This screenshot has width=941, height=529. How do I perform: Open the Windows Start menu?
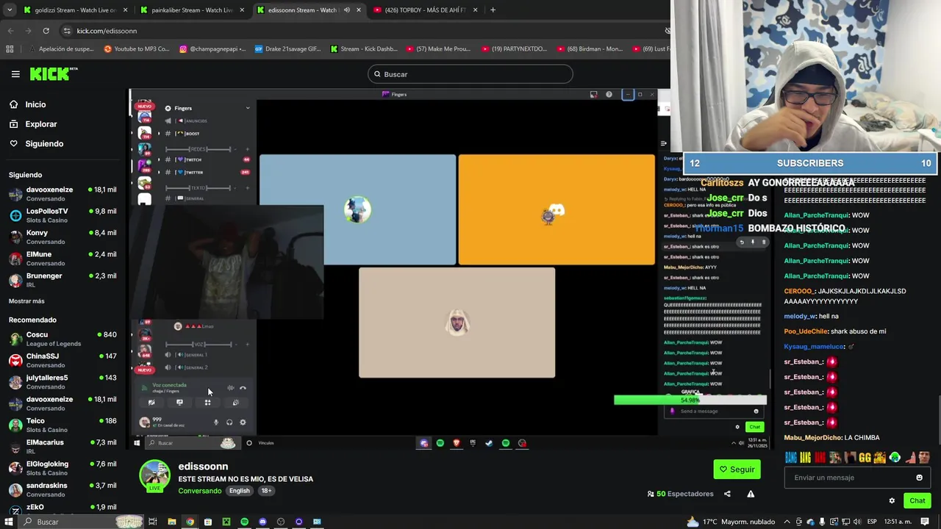tap(9, 522)
